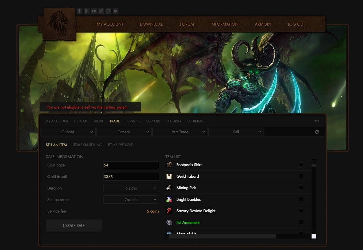Select the TRADE tab
Image resolution: width=363 pixels, height=250 pixels.
click(115, 121)
